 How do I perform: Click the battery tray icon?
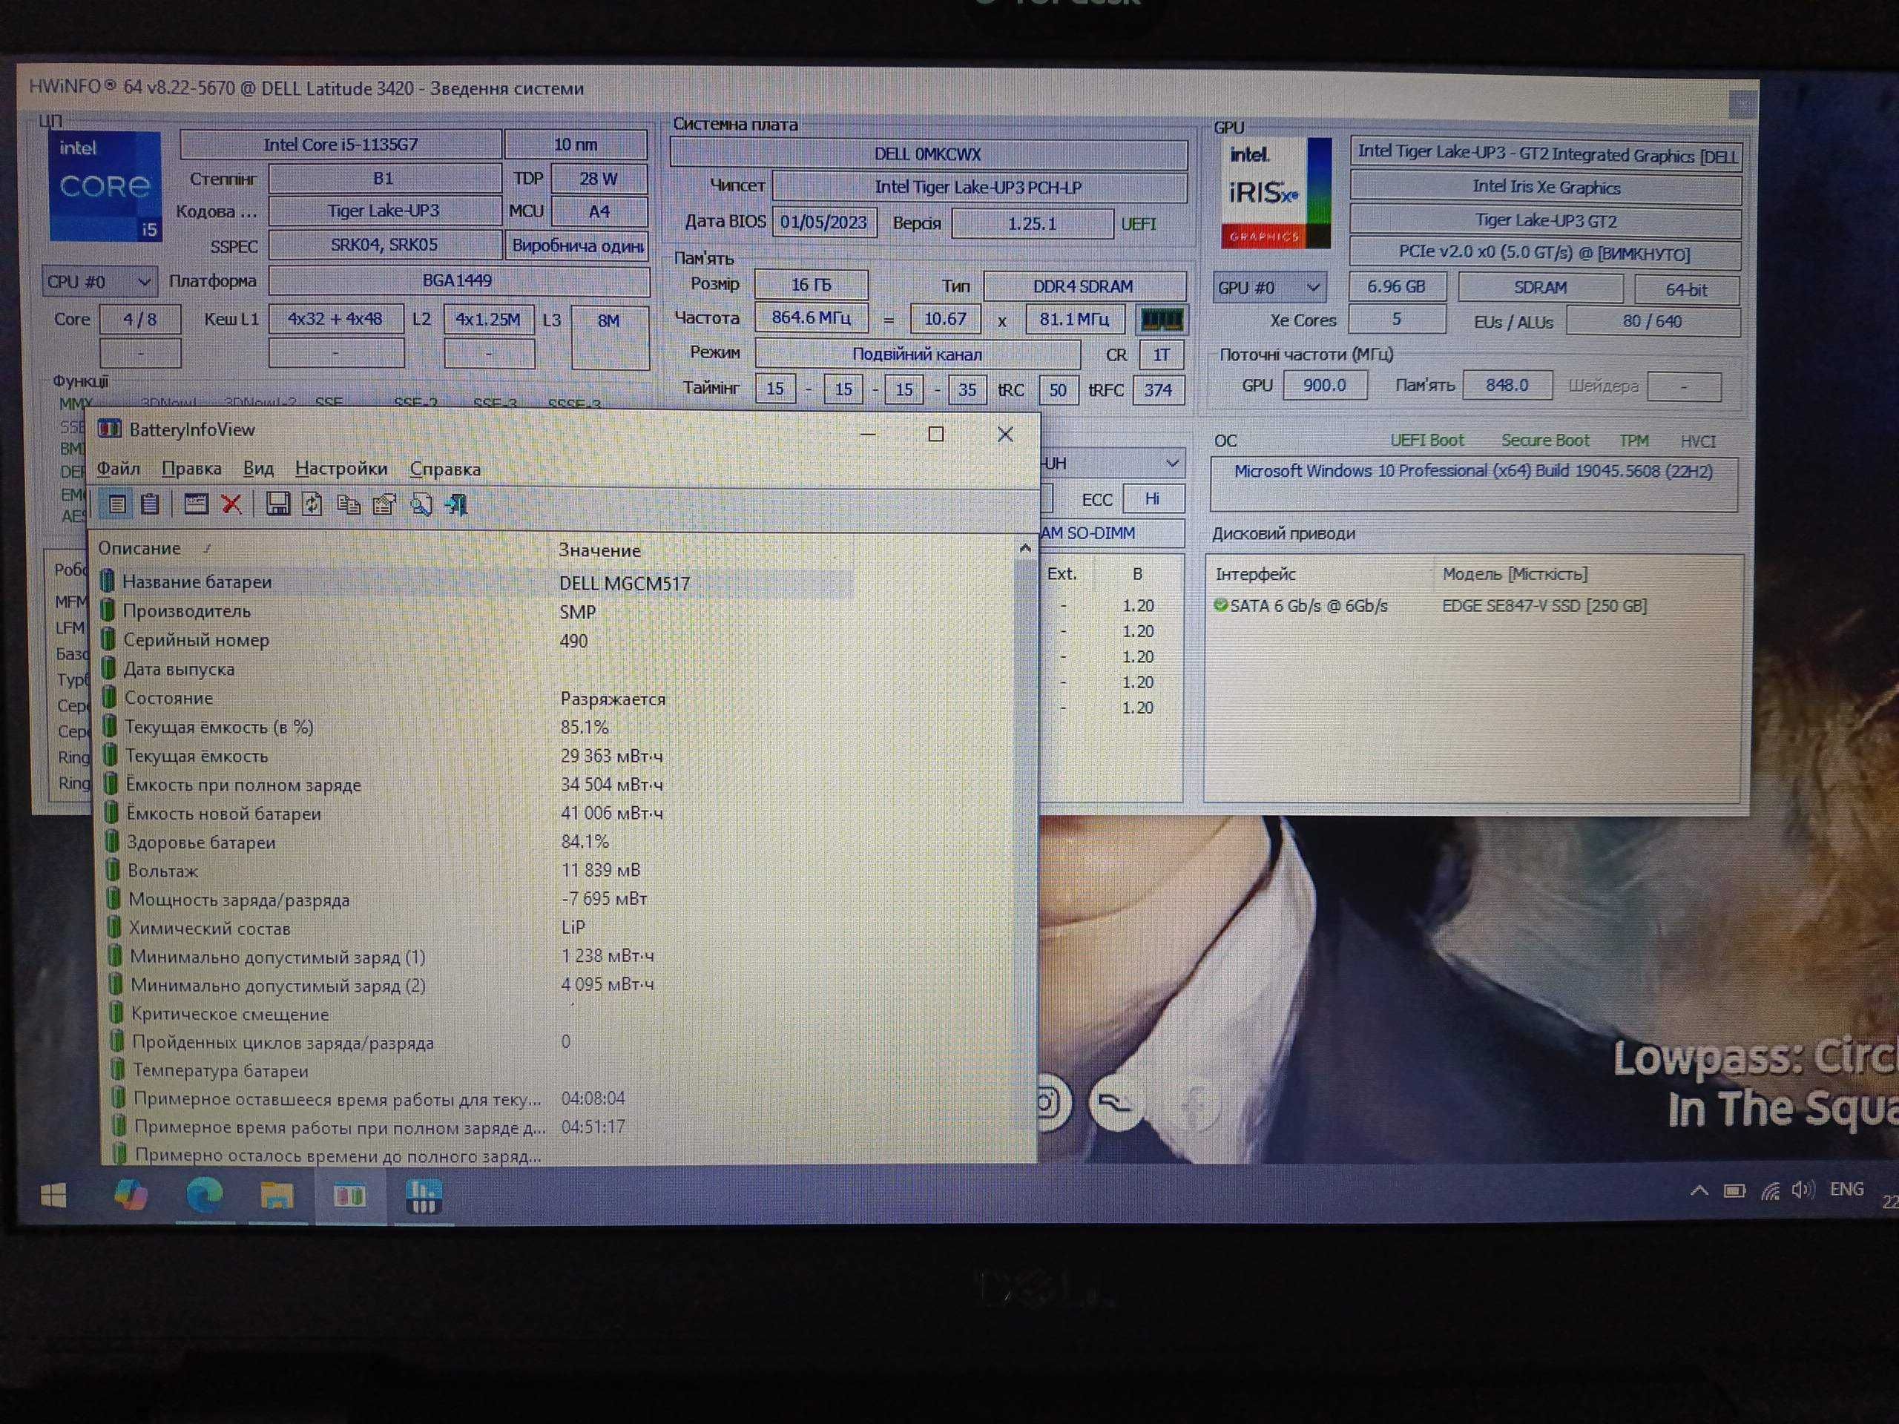(x=1735, y=1190)
